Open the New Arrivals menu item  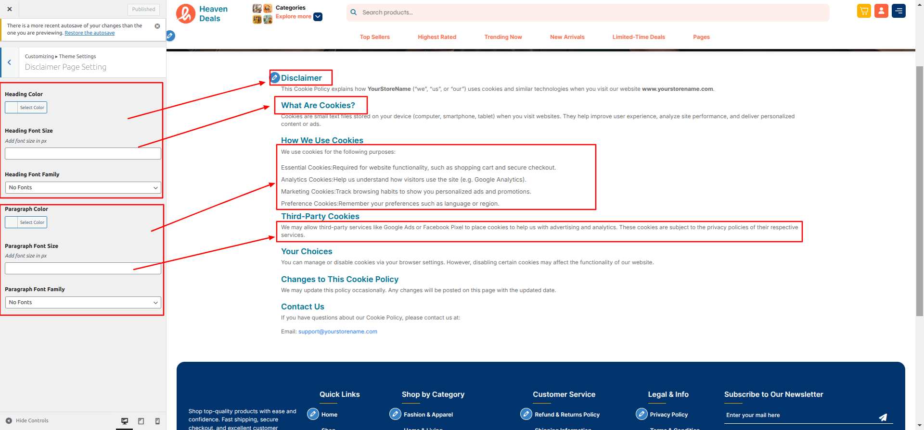click(x=567, y=37)
